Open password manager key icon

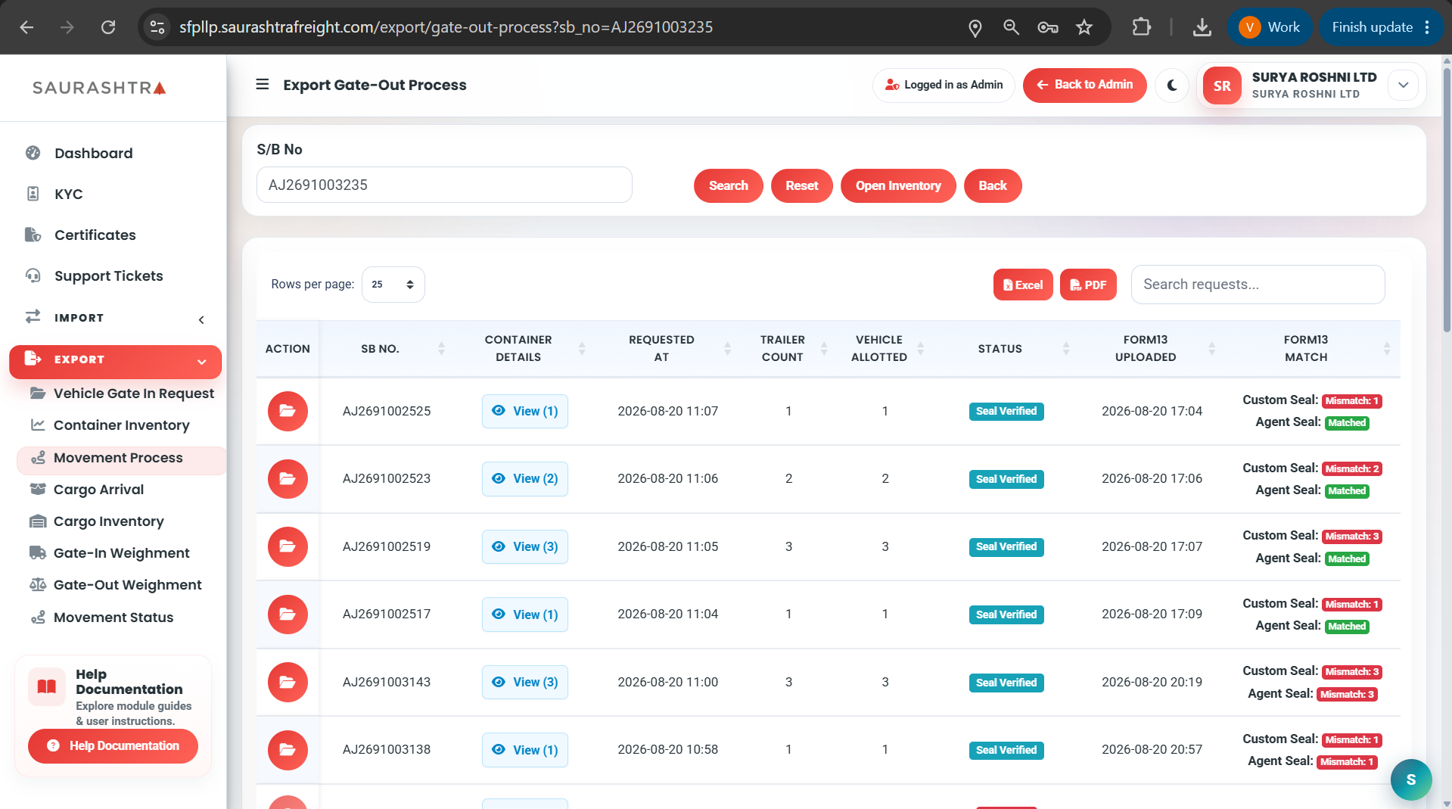pos(1048,27)
